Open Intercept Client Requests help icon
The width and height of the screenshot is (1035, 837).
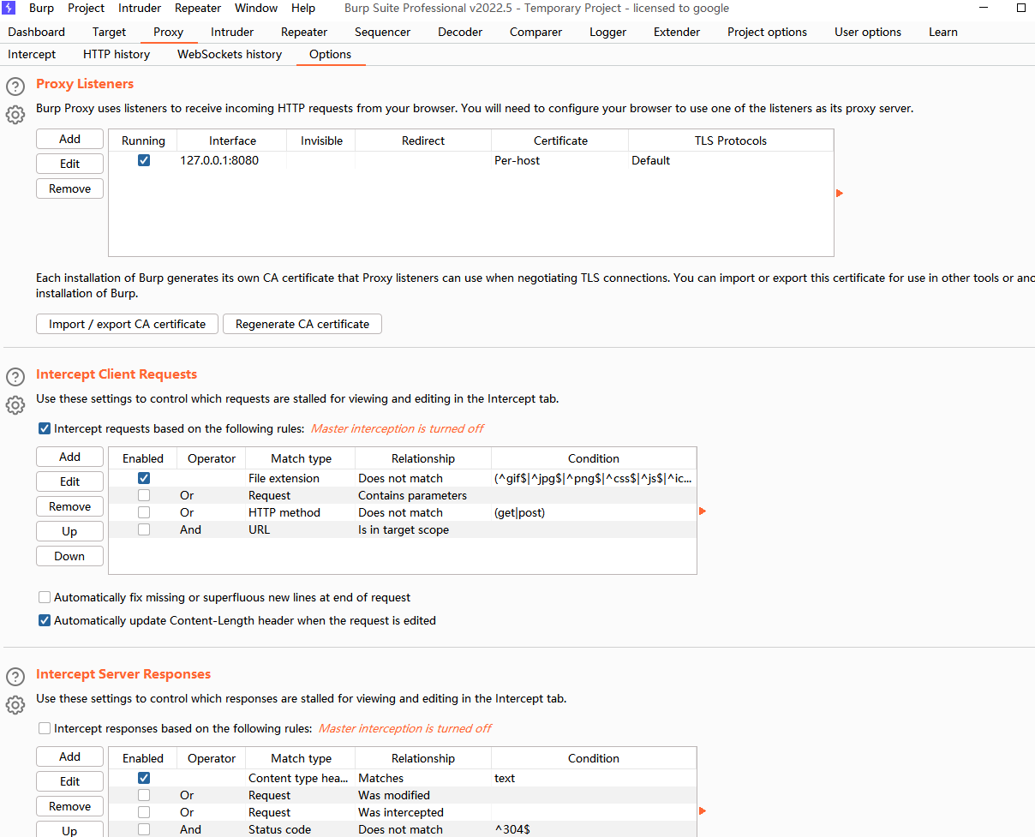[x=15, y=376]
